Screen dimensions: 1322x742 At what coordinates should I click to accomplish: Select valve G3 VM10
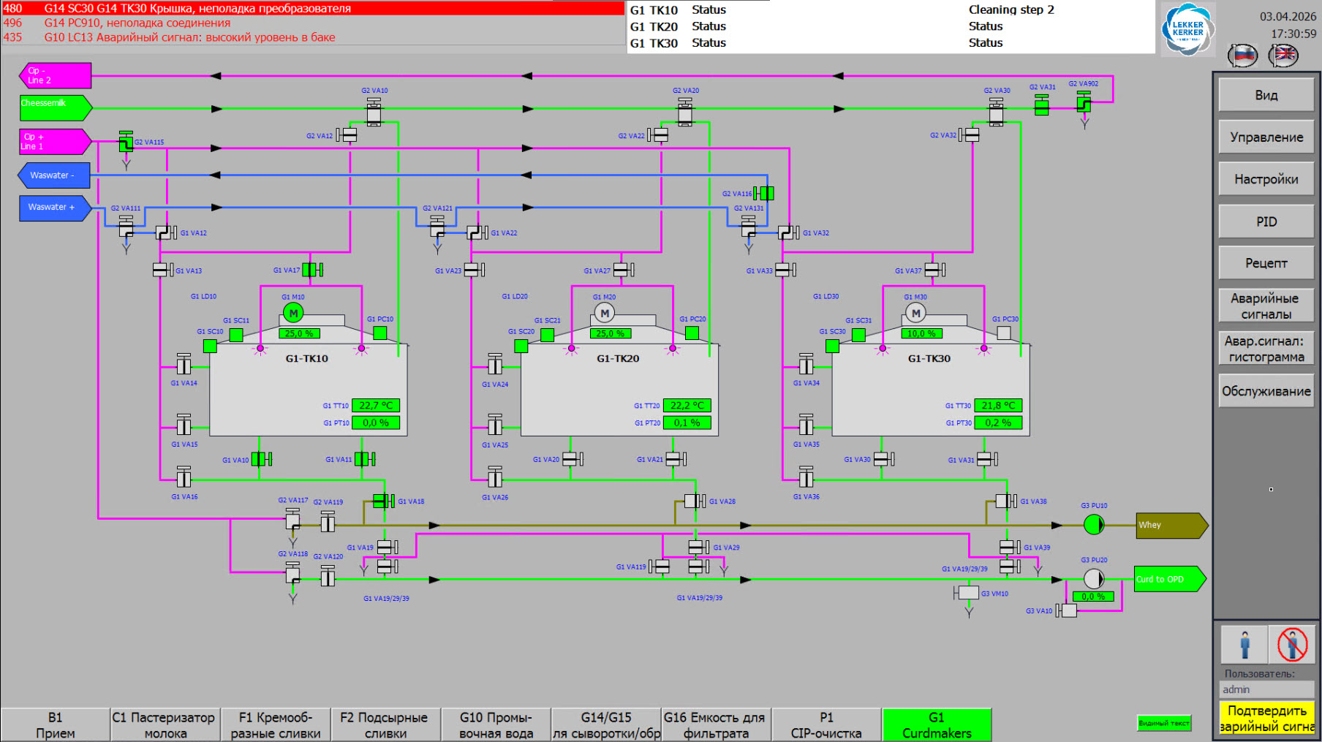tap(967, 593)
